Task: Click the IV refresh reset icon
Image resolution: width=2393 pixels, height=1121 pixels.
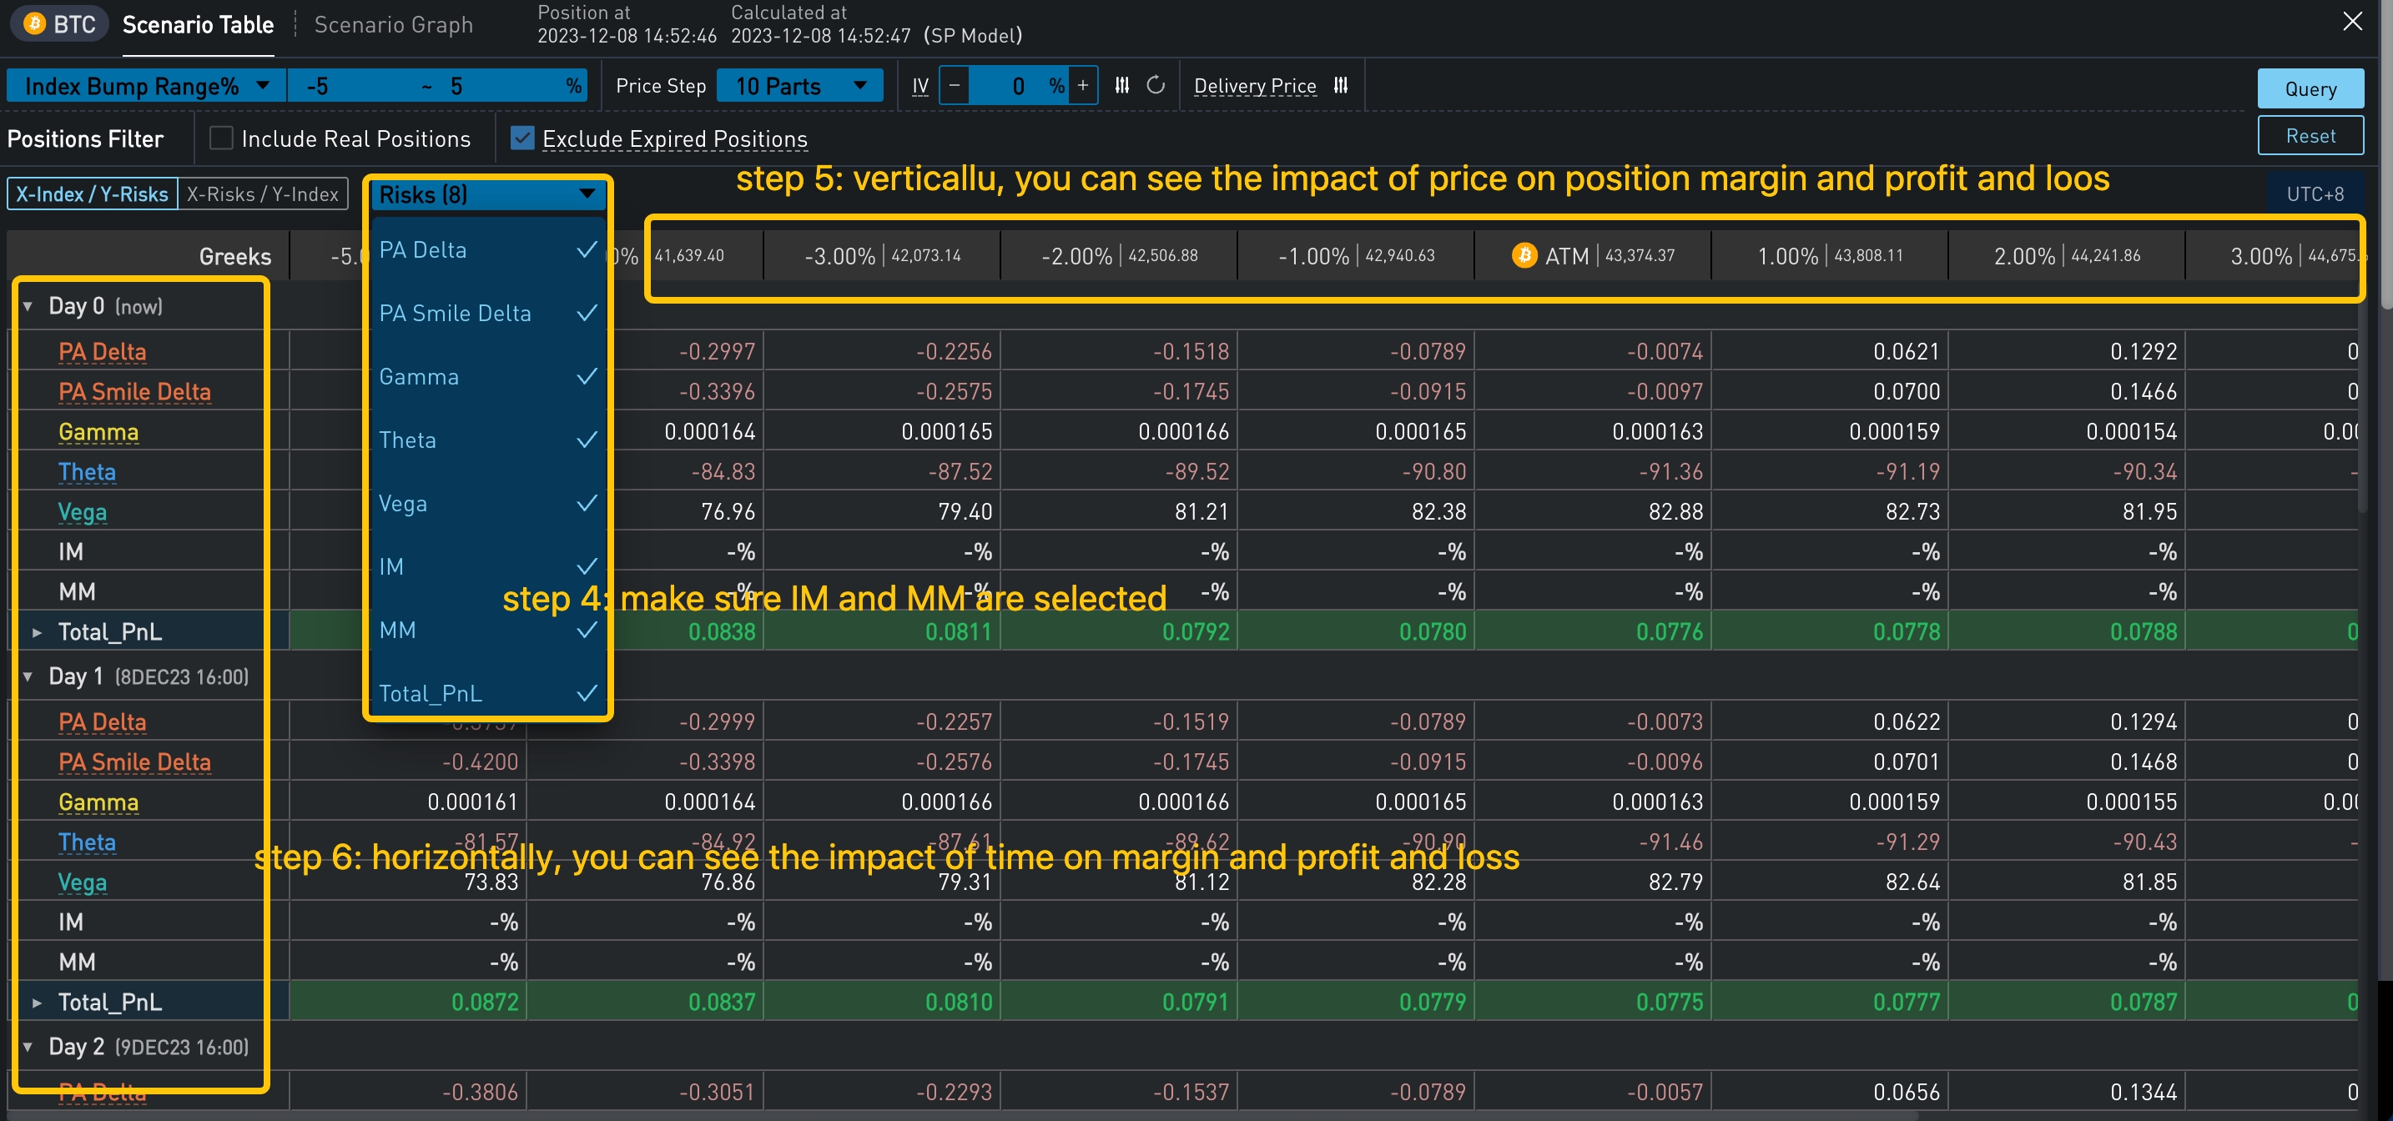Action: click(1156, 85)
